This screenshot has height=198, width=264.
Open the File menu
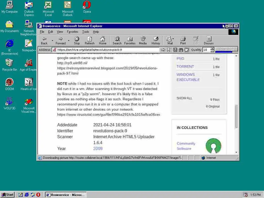click(x=42, y=32)
